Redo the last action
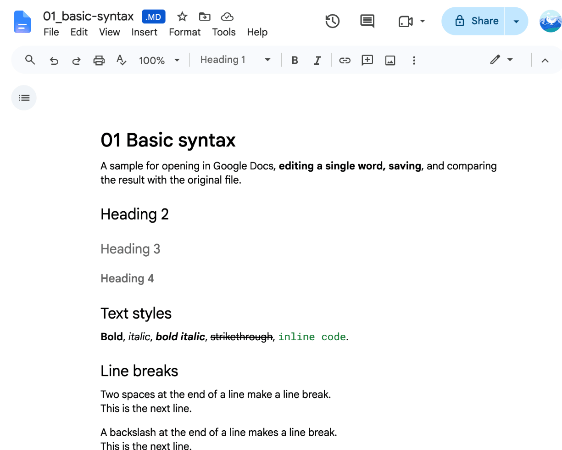 (77, 61)
